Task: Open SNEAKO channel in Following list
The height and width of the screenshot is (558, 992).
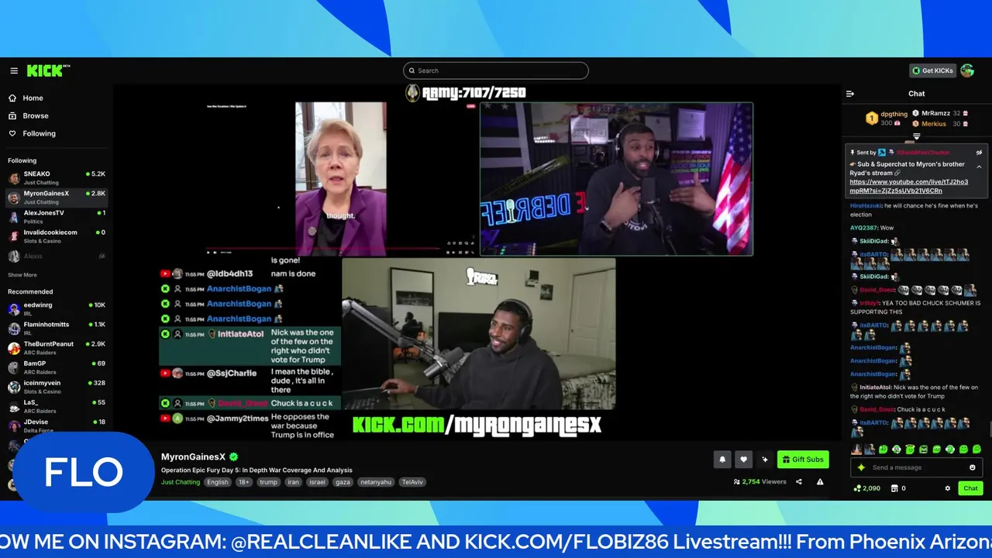Action: pos(57,178)
